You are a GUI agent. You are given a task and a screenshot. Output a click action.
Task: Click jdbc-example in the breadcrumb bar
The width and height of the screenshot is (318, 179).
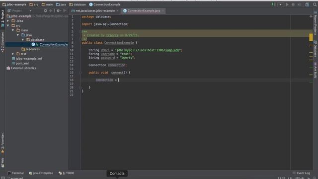(x=14, y=4)
